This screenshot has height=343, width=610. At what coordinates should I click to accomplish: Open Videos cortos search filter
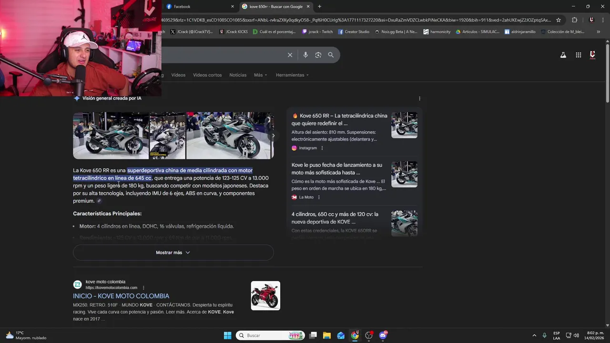click(x=207, y=75)
